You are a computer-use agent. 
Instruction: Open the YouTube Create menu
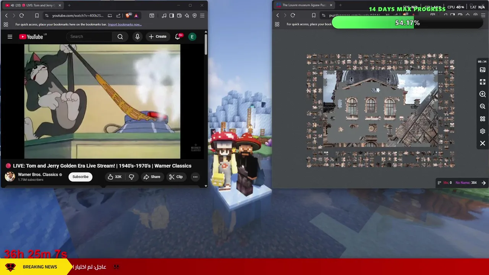click(x=157, y=37)
